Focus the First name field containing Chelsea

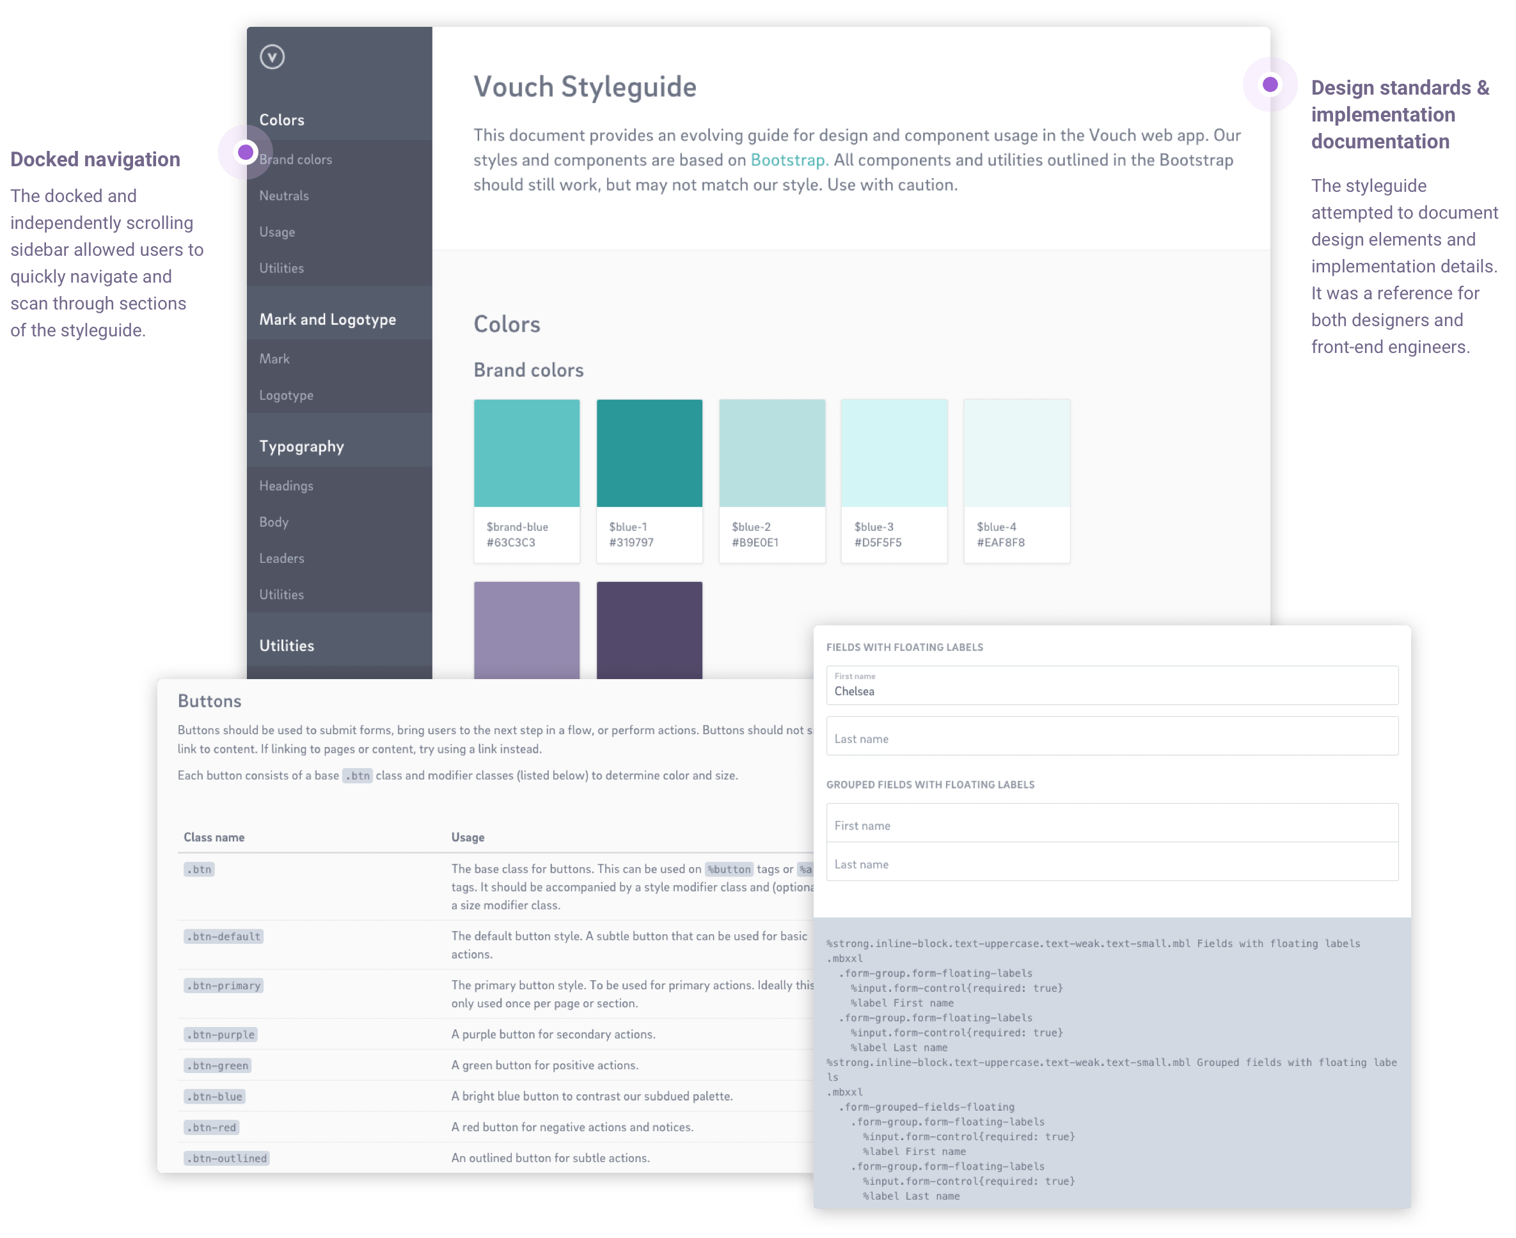pos(1112,686)
